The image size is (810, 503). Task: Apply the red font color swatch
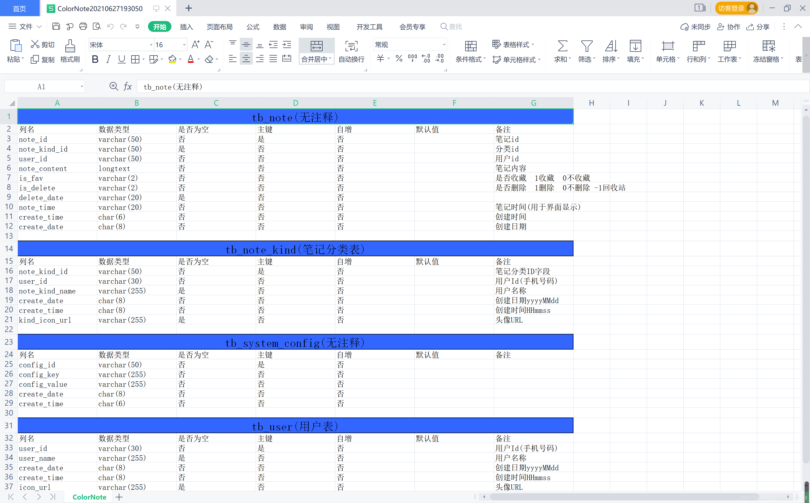pyautogui.click(x=191, y=59)
